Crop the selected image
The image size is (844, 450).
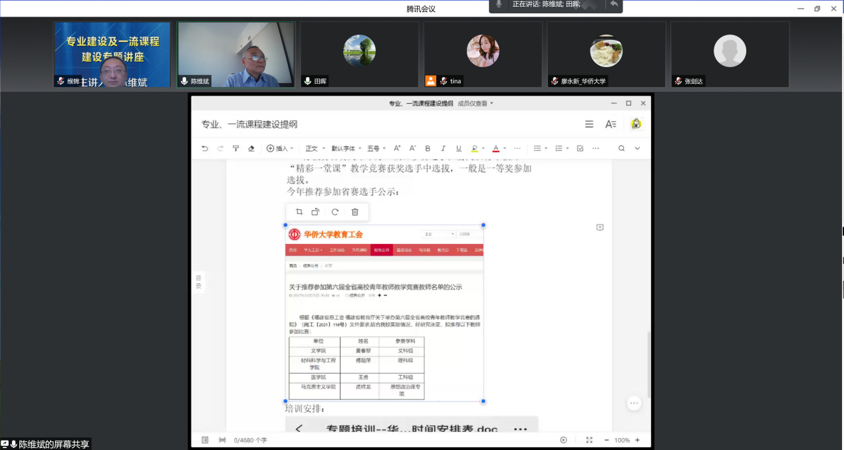[299, 212]
